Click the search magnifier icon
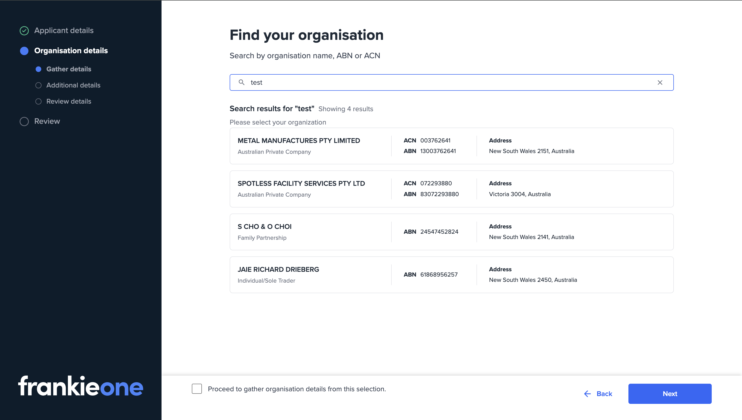This screenshot has height=420, width=742. [x=242, y=82]
